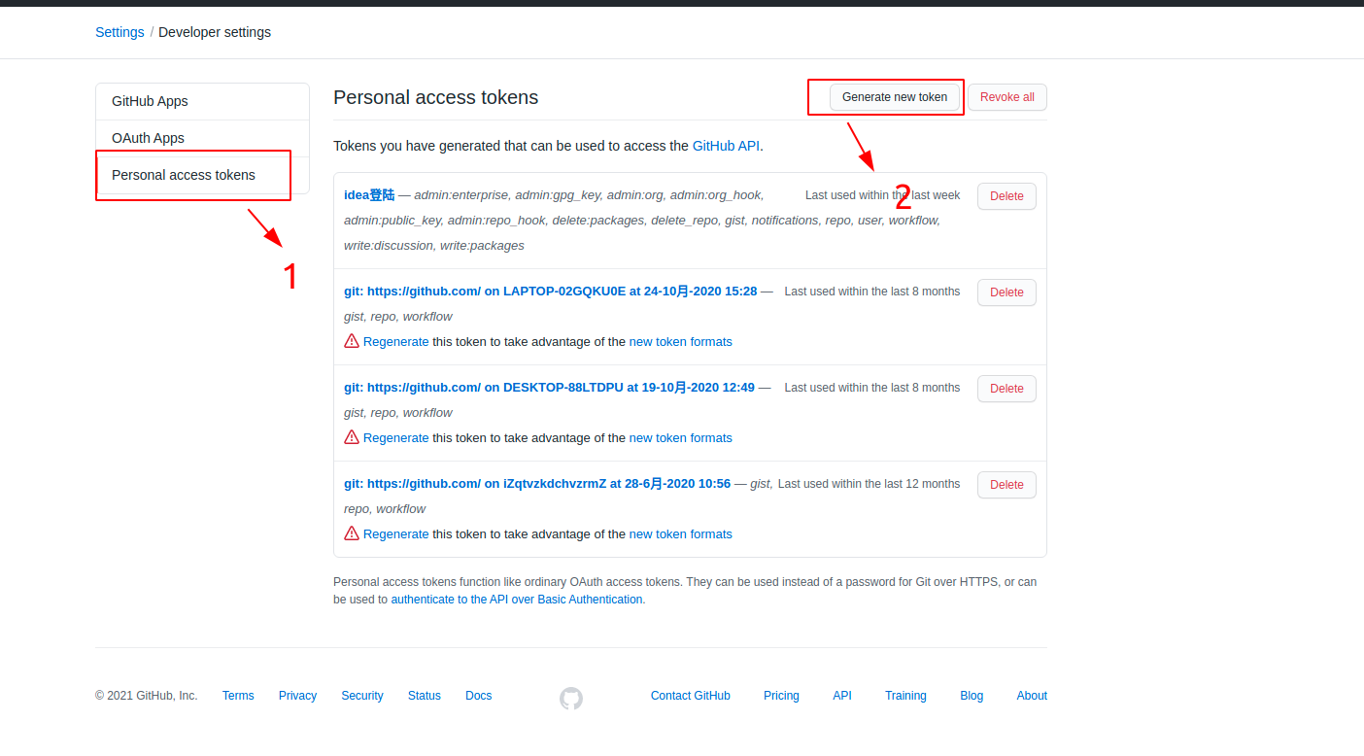This screenshot has width=1364, height=756.
Task: Select OAuth Apps sidebar entry
Action: [x=202, y=138]
